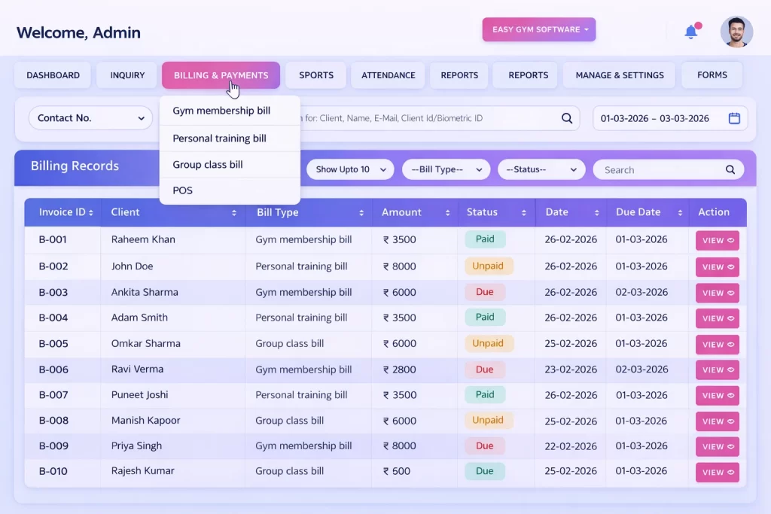Open the Contact No. dropdown
This screenshot has width=771, height=514.
click(x=90, y=118)
